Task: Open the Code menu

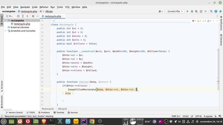Action: click(x=34, y=7)
